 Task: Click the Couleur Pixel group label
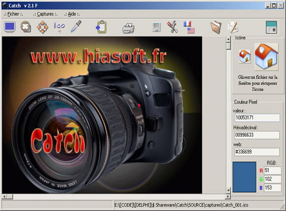pyautogui.click(x=245, y=102)
